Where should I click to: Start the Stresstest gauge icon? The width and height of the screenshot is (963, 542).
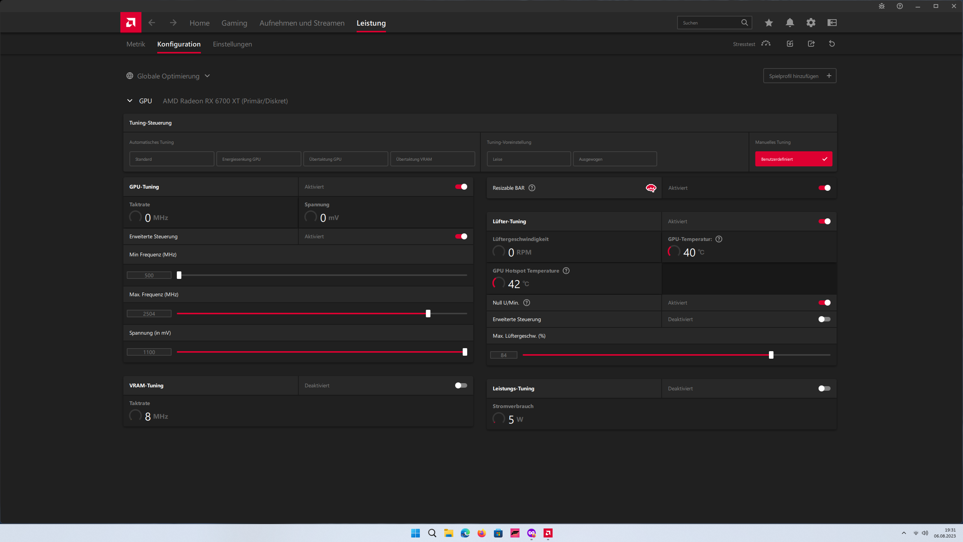(766, 44)
